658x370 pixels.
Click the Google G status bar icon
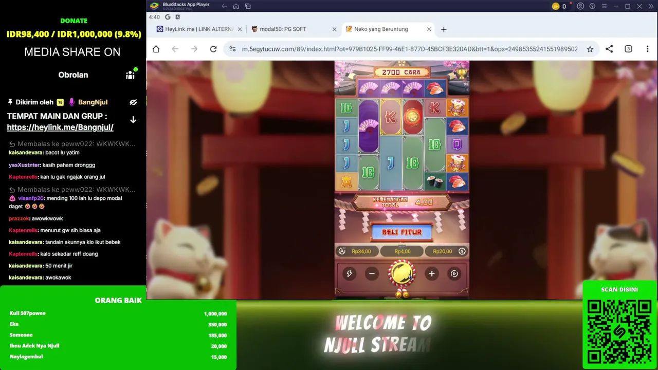click(168, 17)
